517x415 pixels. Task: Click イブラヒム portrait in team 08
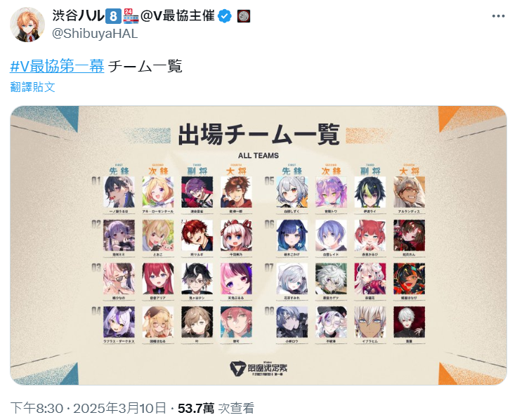click(x=370, y=322)
